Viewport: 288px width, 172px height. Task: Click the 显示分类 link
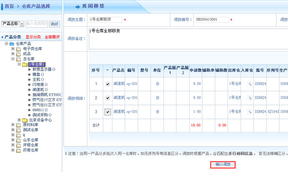[33, 37]
